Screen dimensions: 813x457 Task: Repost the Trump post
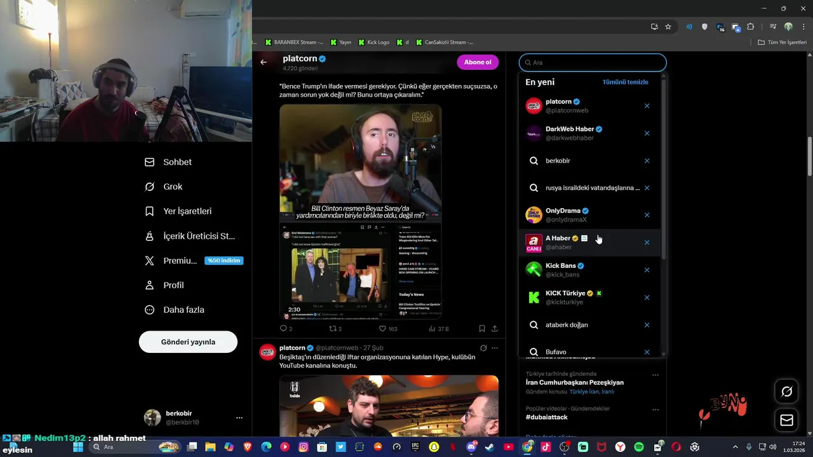pos(335,329)
